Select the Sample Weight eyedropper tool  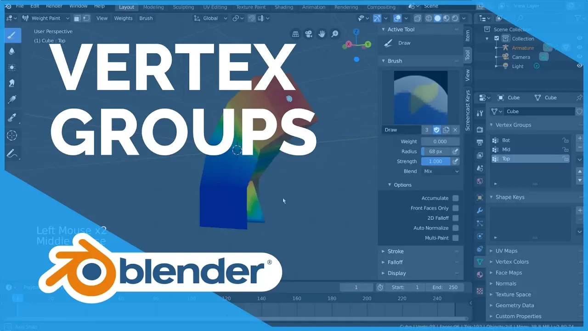pos(12,118)
